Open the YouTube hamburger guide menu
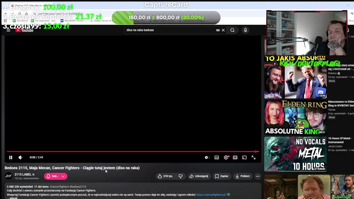The height and width of the screenshot is (199, 354). coord(8,30)
